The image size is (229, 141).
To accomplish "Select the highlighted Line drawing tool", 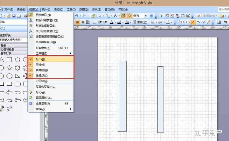I will click(193, 22).
